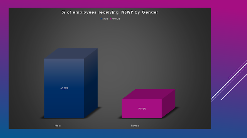Select the 18.93% data label
247x138 pixels.
click(142, 108)
